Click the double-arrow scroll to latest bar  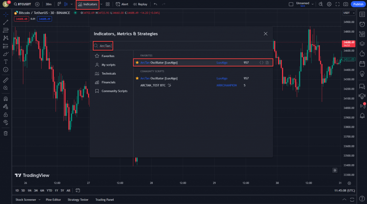[335, 170]
